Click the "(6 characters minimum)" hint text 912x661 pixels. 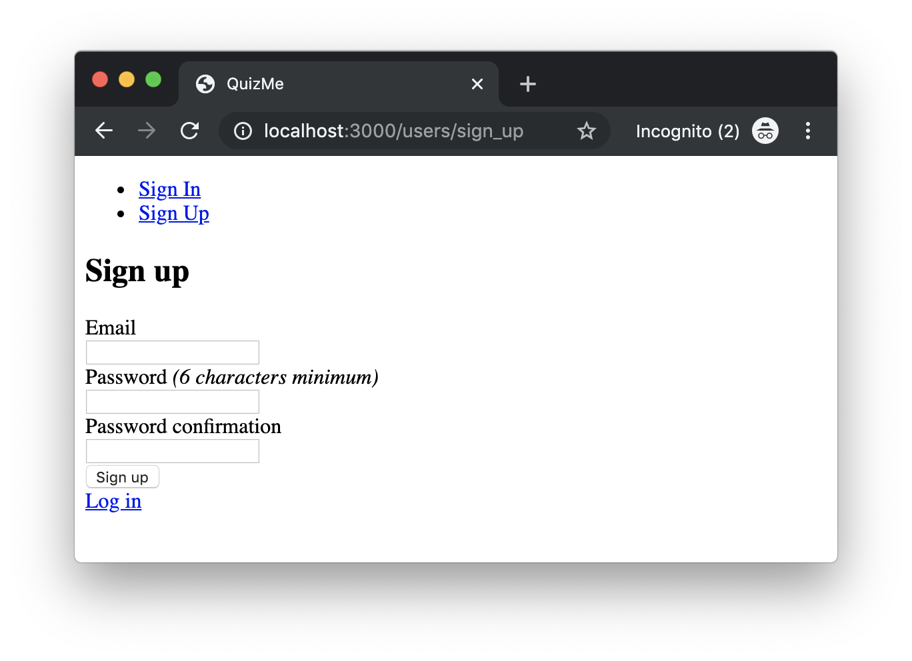pos(275,377)
